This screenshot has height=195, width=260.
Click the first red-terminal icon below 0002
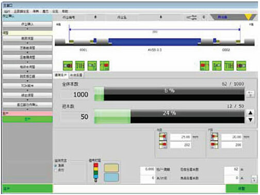(204, 66)
